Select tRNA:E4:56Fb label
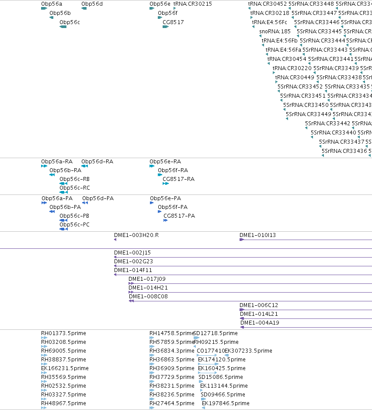Image resolution: width=372 pixels, height=410 pixels. pyautogui.click(x=280, y=41)
